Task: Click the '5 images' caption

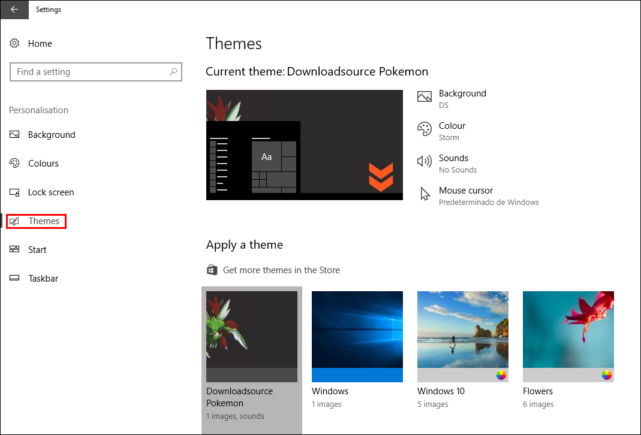Action: (432, 404)
